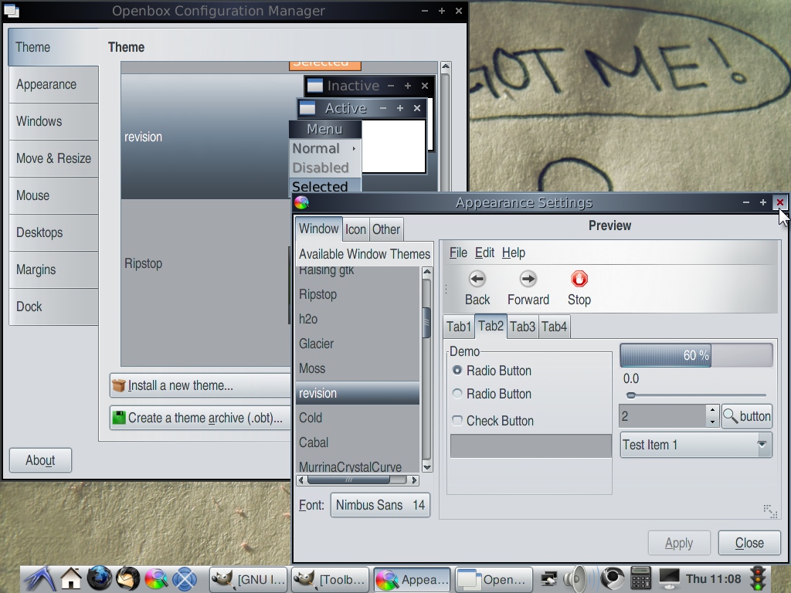791x593 pixels.
Task: Click the About button in Openbox Manager
Action: pos(40,460)
